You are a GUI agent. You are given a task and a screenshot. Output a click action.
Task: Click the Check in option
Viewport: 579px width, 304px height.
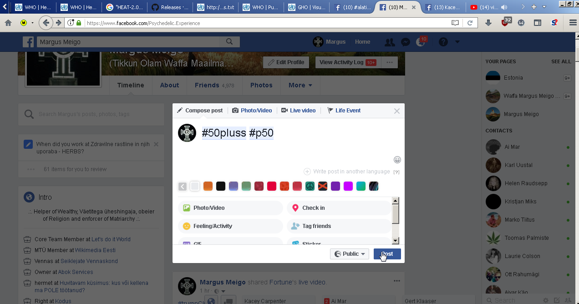tap(339, 208)
